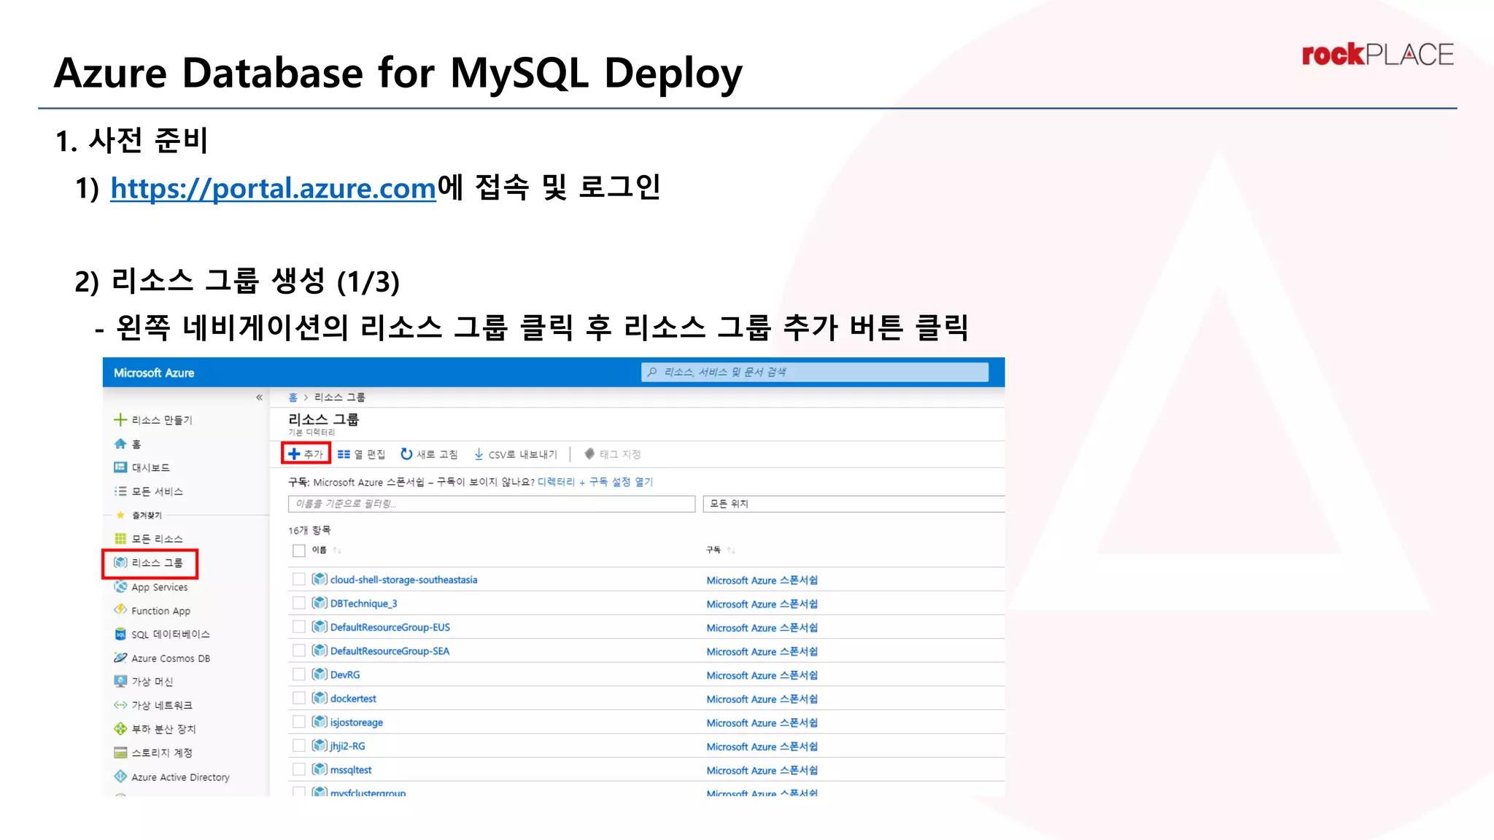Click cube icon beside isjostoreage
This screenshot has width=1494, height=840.
319,722
